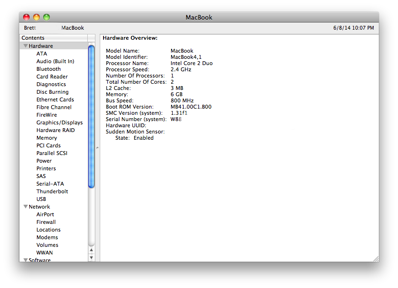Collapse the Network section triangle

[x=25, y=207]
